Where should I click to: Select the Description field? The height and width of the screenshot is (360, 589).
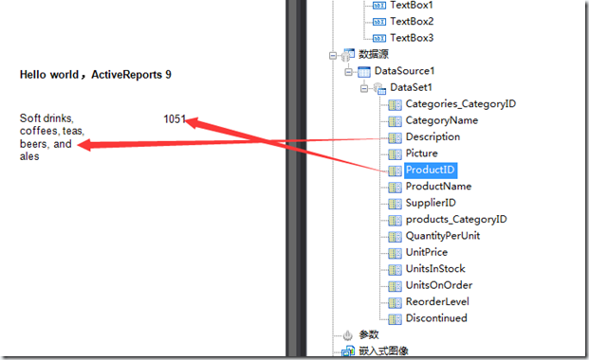pyautogui.click(x=433, y=137)
